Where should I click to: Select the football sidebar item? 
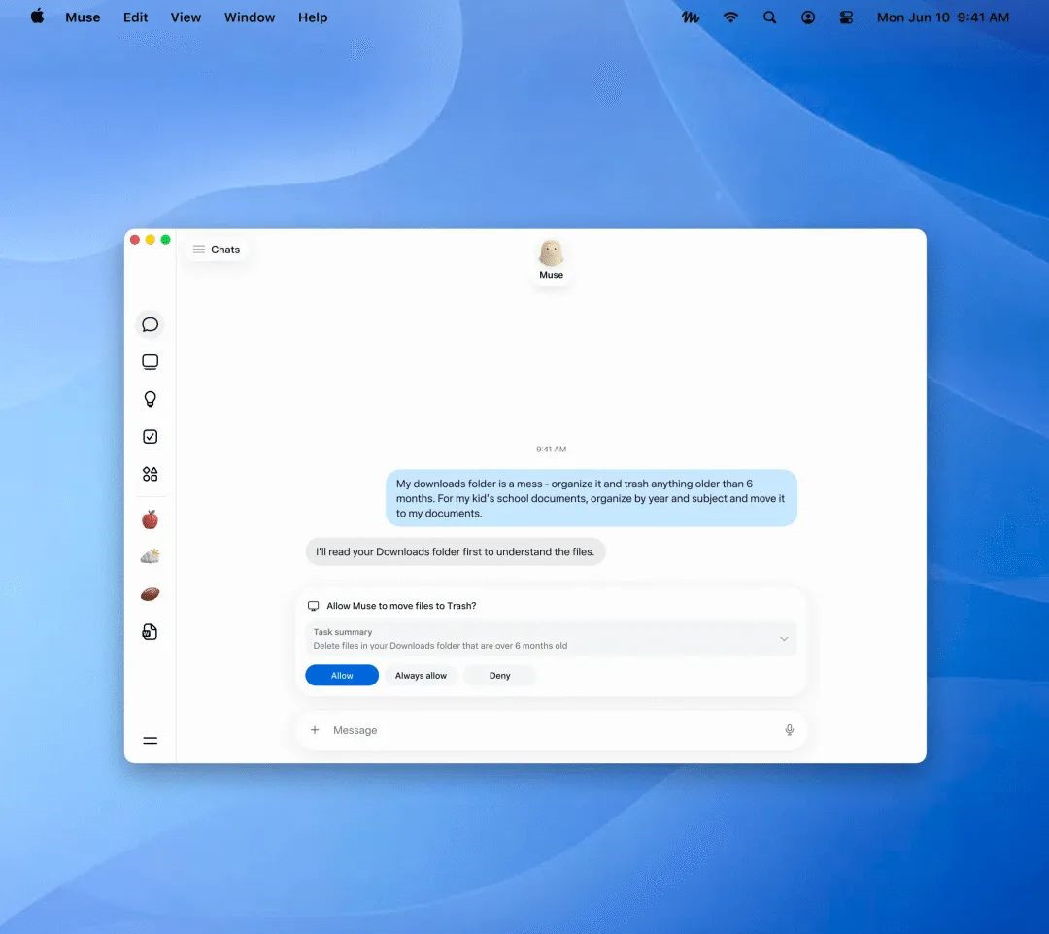click(150, 593)
